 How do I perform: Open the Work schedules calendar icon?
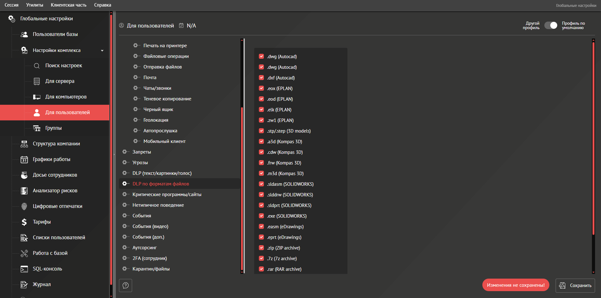tap(24, 159)
